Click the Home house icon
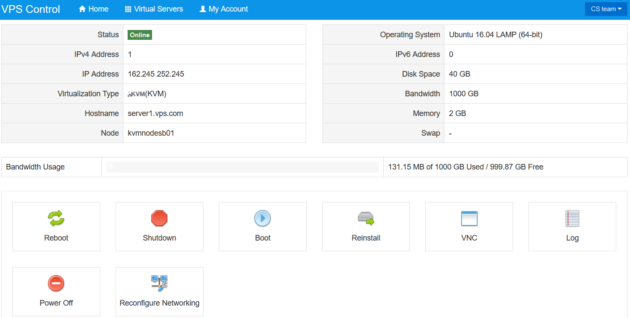The height and width of the screenshot is (318, 630). click(x=82, y=9)
